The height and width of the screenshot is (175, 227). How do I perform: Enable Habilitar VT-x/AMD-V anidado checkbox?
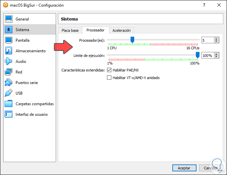point(109,78)
